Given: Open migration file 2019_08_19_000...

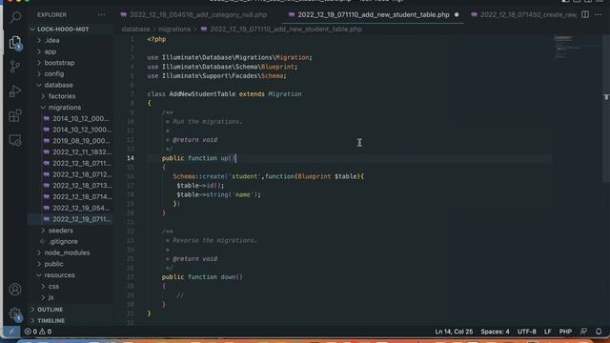Looking at the screenshot, I should 81,141.
